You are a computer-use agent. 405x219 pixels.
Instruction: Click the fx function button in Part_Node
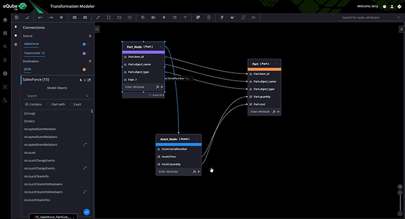[x=157, y=87]
